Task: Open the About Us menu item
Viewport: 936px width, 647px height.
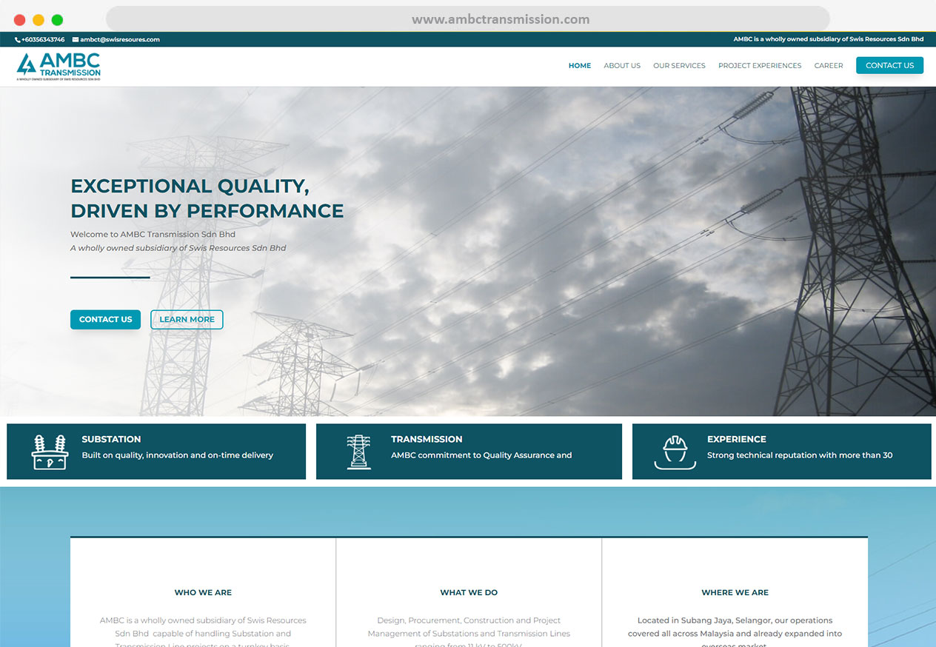Action: pyautogui.click(x=622, y=66)
